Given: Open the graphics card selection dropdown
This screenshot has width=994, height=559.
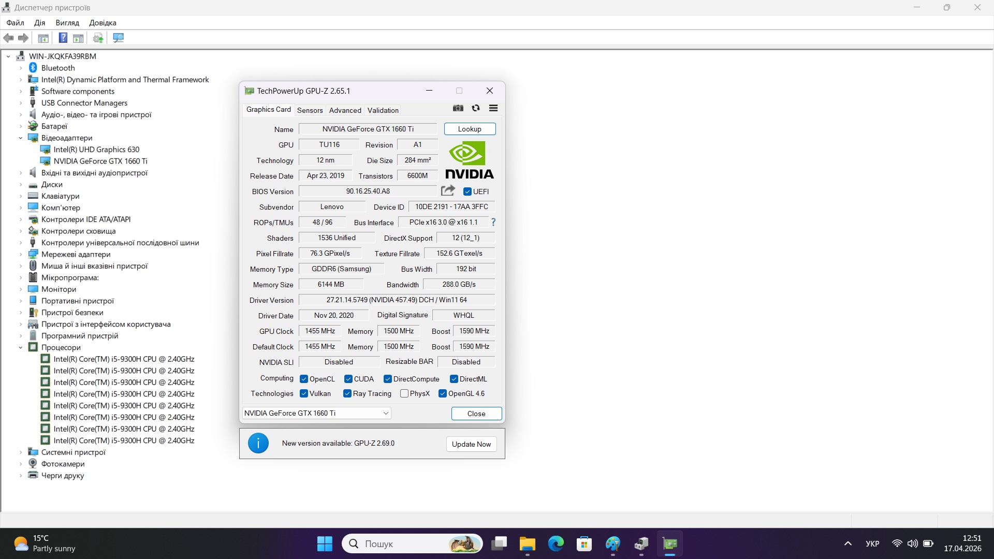Looking at the screenshot, I should 385,413.
